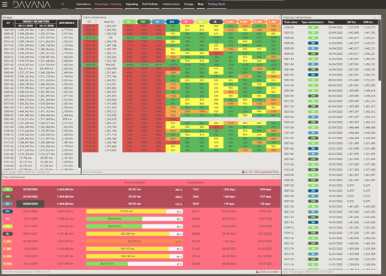Click the dark green 2VS column header badge
386x276 pixels.
144,22
